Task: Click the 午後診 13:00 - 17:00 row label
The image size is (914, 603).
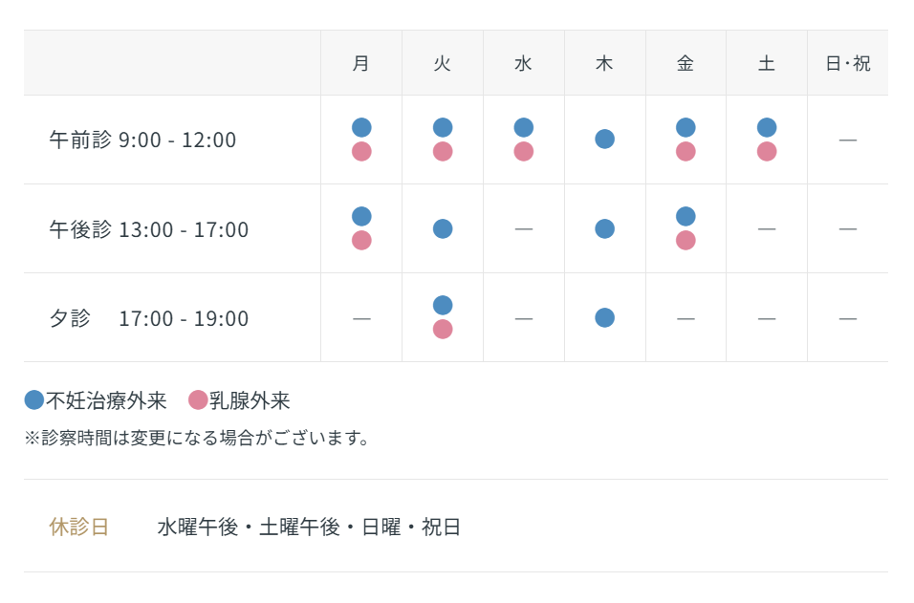Action: point(148,229)
